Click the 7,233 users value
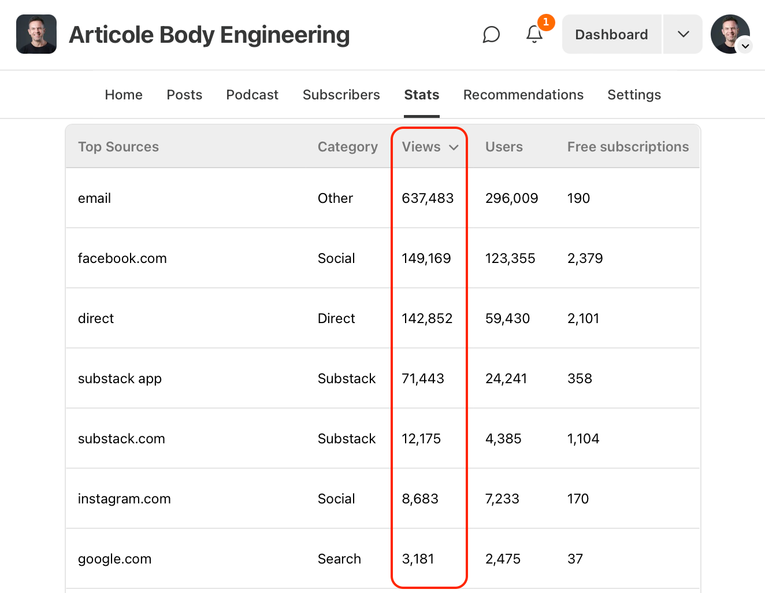The image size is (765, 593). pyautogui.click(x=502, y=499)
